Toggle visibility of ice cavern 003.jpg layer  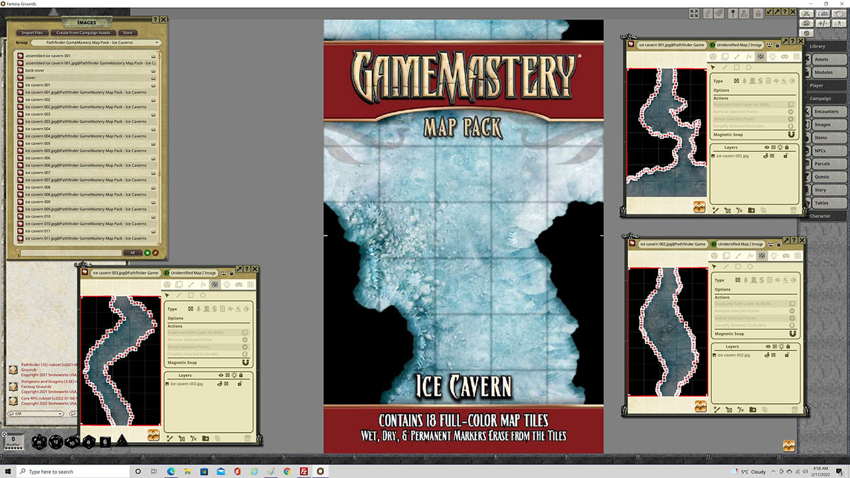point(220,384)
